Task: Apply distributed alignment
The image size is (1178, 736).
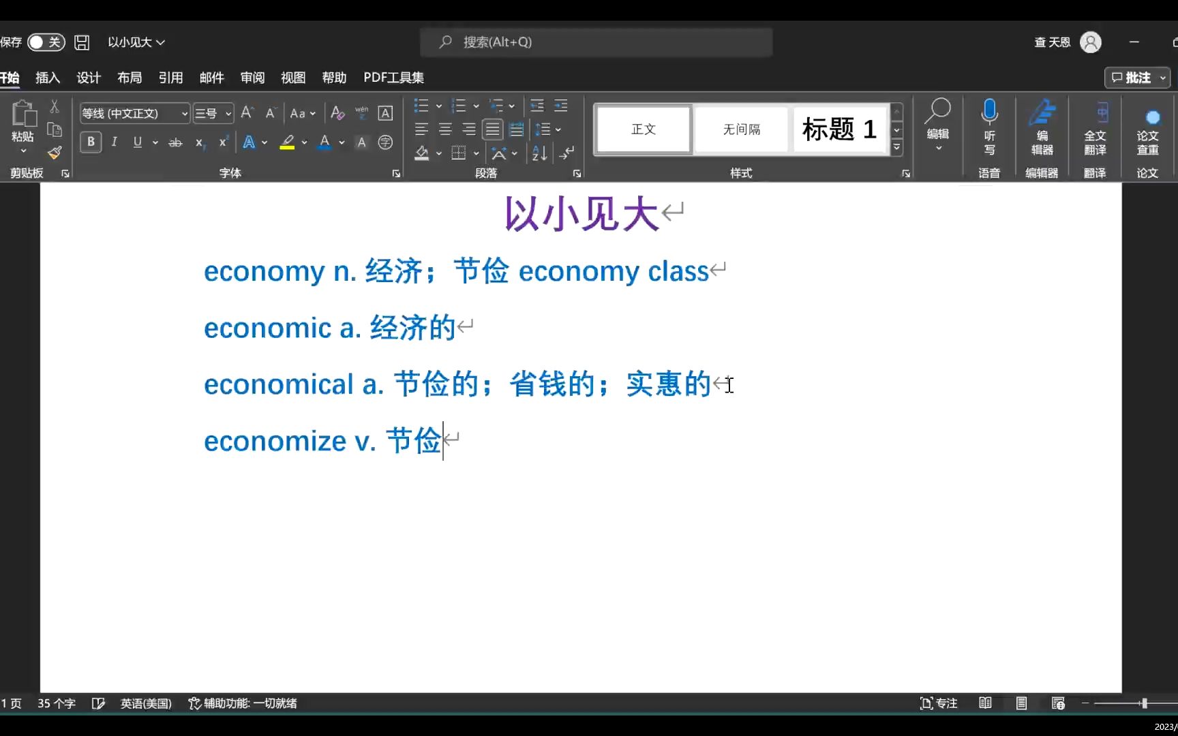Action: point(516,129)
